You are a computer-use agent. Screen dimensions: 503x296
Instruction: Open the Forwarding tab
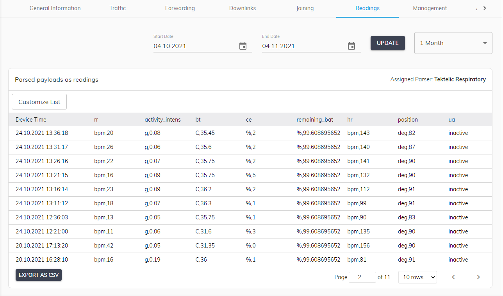click(x=180, y=8)
